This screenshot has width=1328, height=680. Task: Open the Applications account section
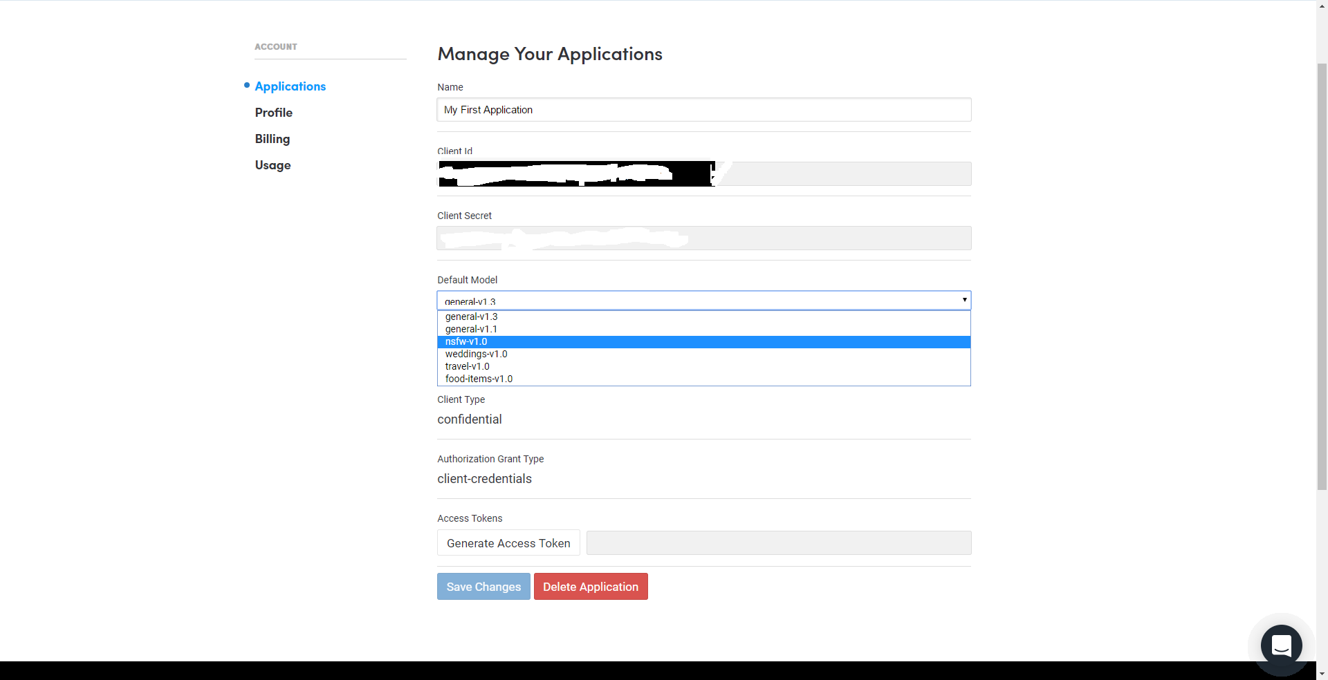290,86
